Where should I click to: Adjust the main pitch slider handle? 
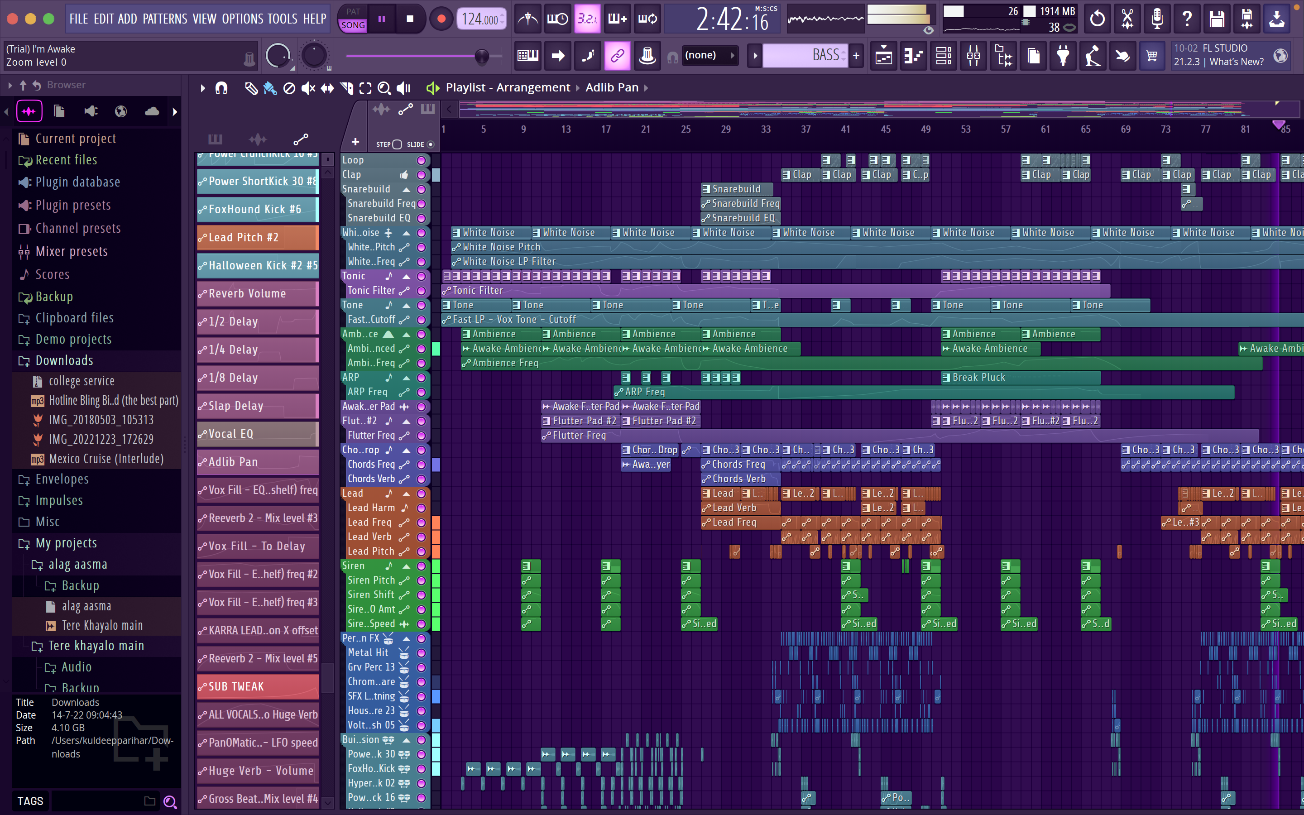tap(482, 56)
